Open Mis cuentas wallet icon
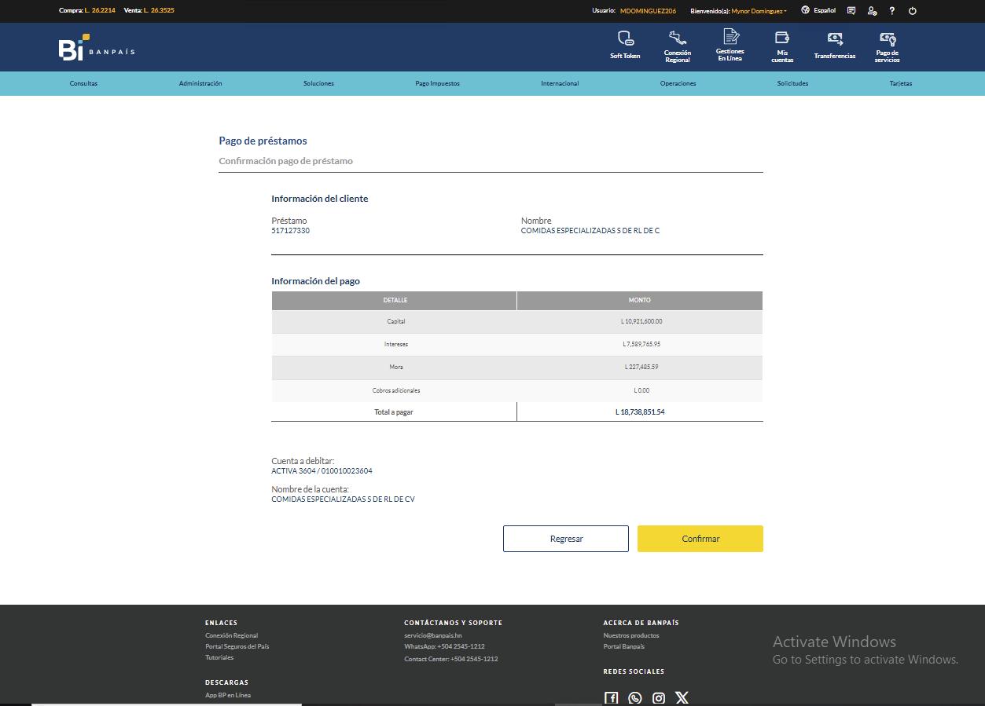This screenshot has width=985, height=706. click(x=782, y=38)
